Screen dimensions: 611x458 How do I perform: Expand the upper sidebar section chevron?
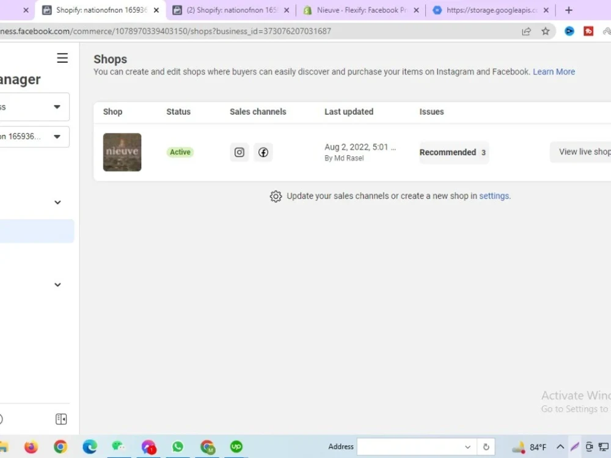(57, 202)
